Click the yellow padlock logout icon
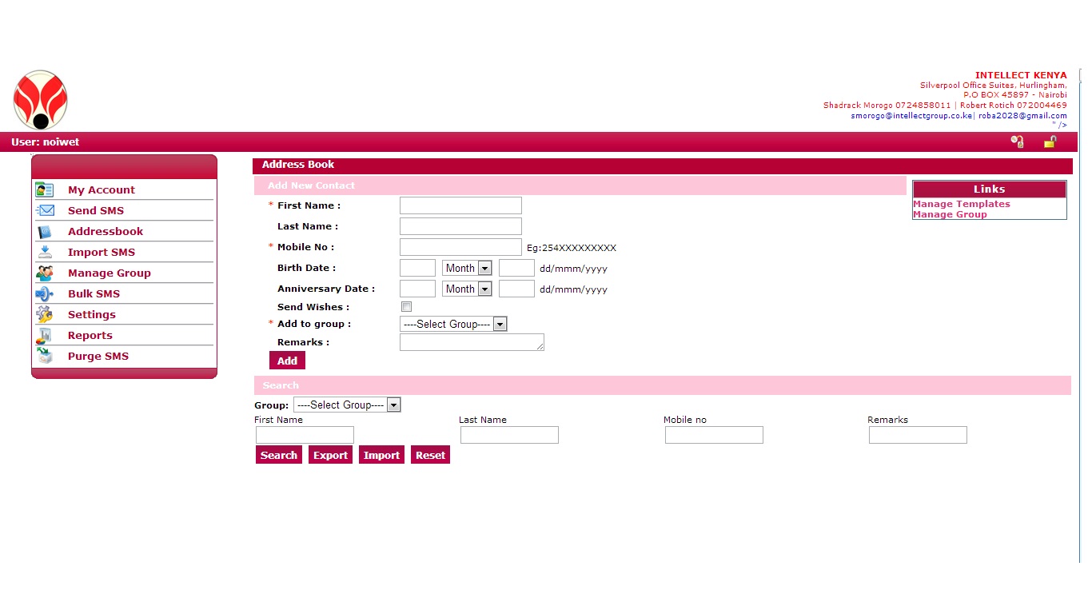Image resolution: width=1092 pixels, height=614 pixels. [x=1050, y=142]
